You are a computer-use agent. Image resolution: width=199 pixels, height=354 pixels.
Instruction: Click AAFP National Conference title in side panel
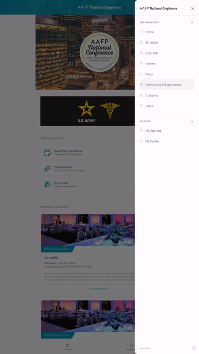pyautogui.click(x=158, y=9)
